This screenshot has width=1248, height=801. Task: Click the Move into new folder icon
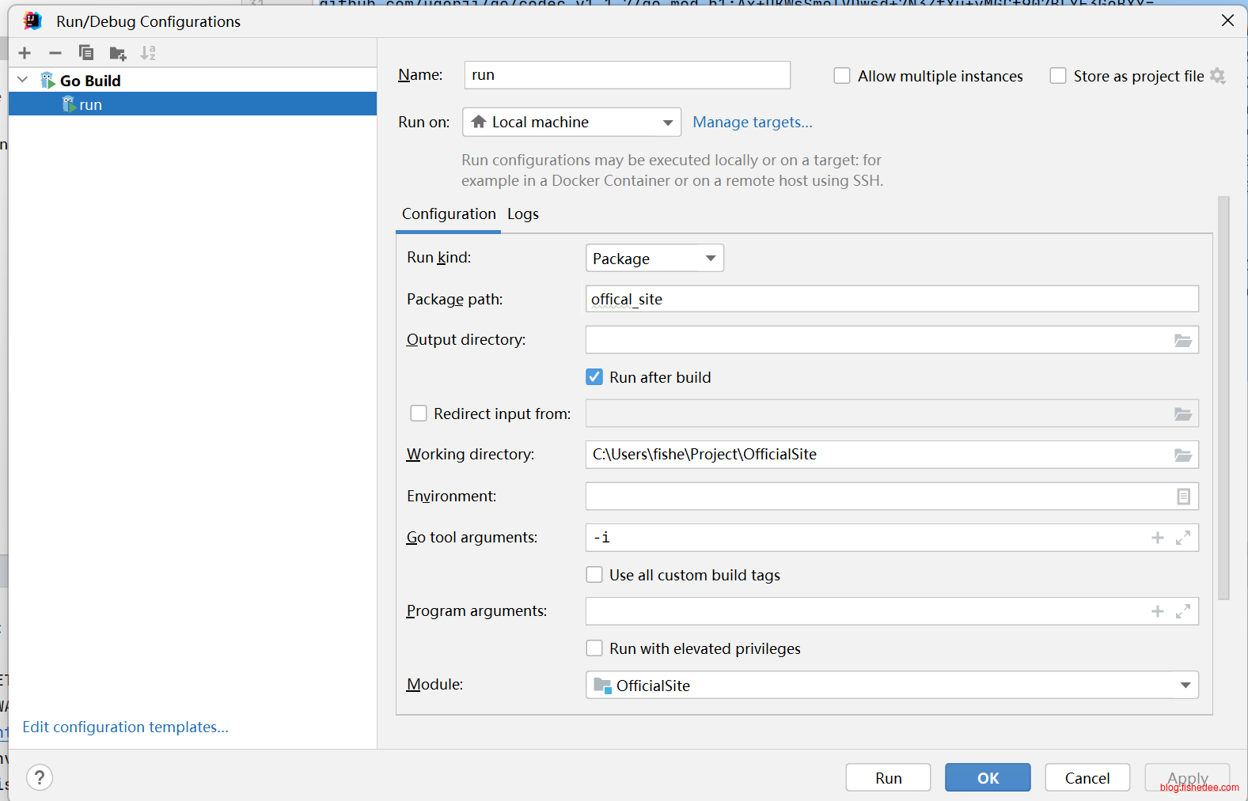coord(118,53)
